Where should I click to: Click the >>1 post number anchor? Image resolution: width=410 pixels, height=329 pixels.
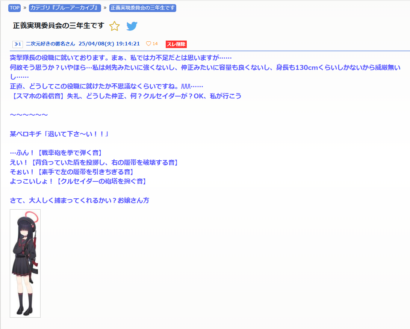18,44
